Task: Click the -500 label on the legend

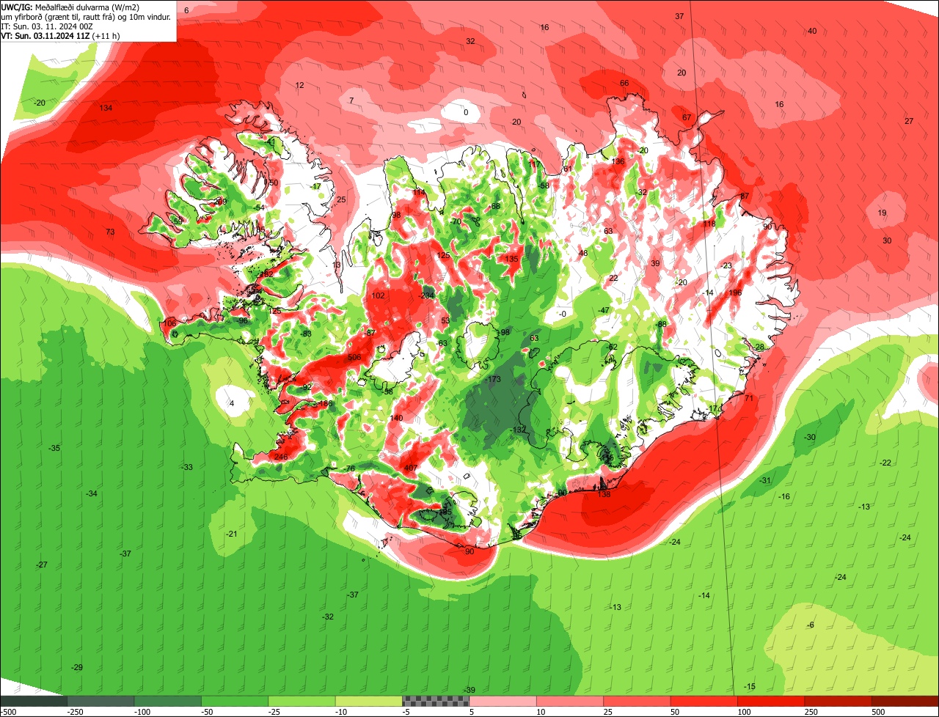Action: [8, 712]
